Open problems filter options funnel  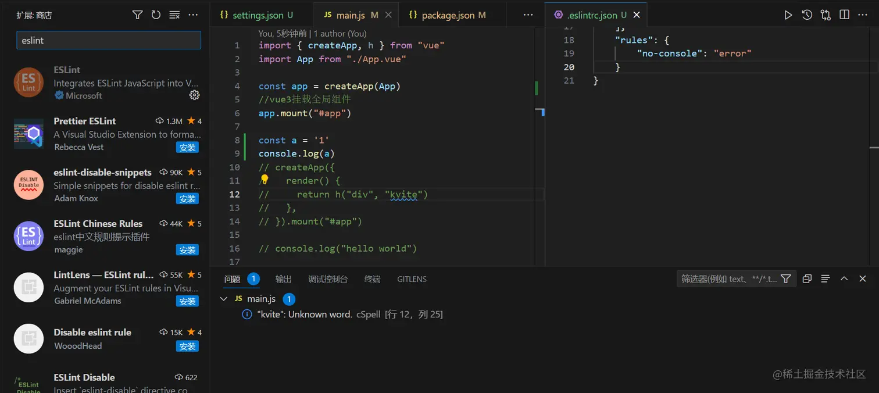click(785, 279)
